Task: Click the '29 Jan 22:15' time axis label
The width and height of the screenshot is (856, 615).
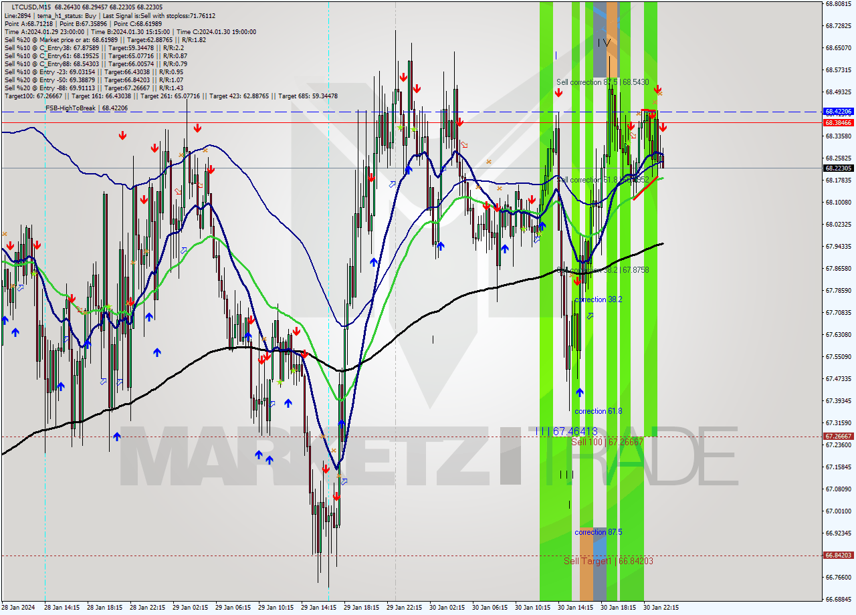Action: 405,608
